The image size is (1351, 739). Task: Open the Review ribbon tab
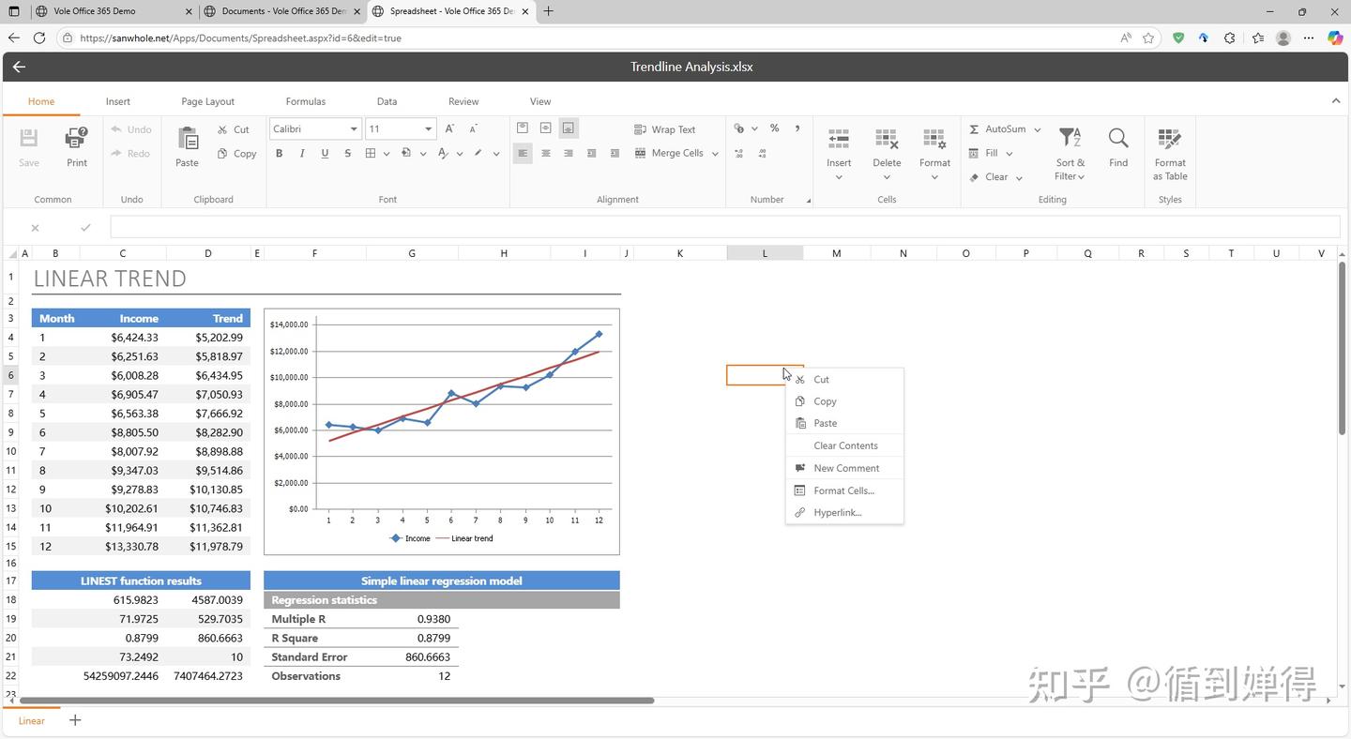coord(463,101)
